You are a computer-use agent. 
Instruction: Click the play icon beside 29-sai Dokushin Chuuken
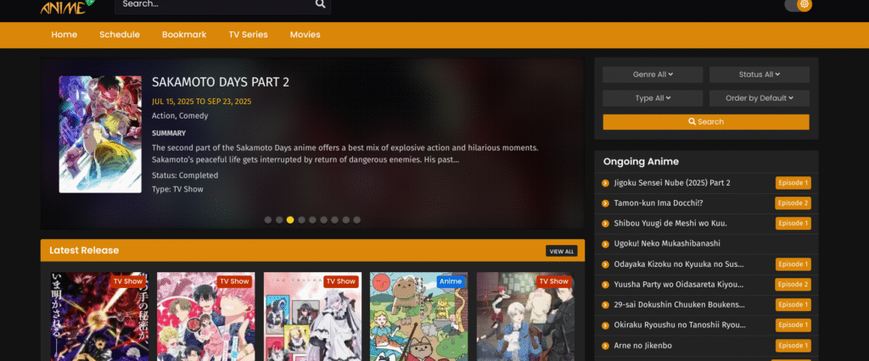coord(606,305)
